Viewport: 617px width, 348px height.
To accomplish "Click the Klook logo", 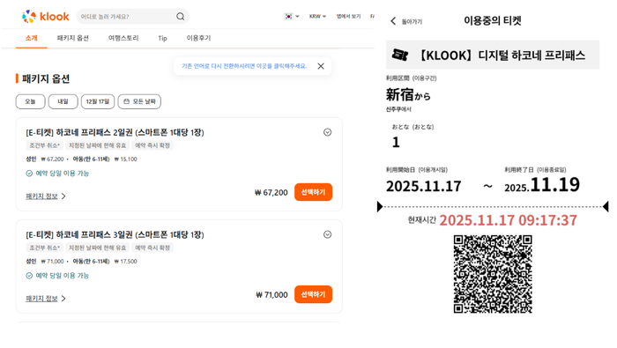I will click(45, 17).
